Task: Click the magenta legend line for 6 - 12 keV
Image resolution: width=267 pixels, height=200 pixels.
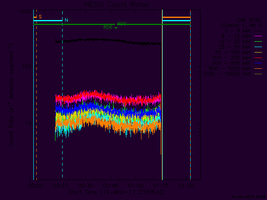Action: pos(258,36)
